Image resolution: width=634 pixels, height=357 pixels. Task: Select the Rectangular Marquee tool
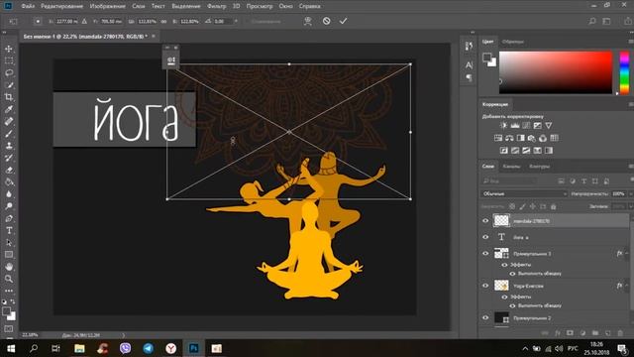tap(9, 61)
